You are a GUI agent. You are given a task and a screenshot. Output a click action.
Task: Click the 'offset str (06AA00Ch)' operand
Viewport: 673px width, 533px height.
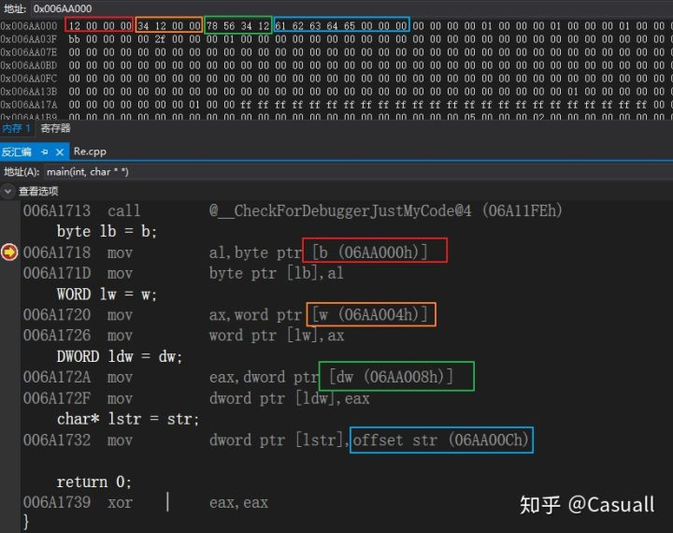(x=440, y=439)
